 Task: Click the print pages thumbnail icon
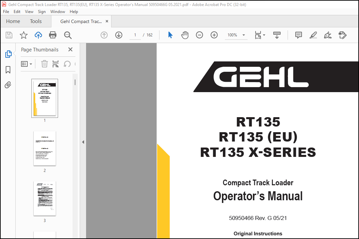55,64
